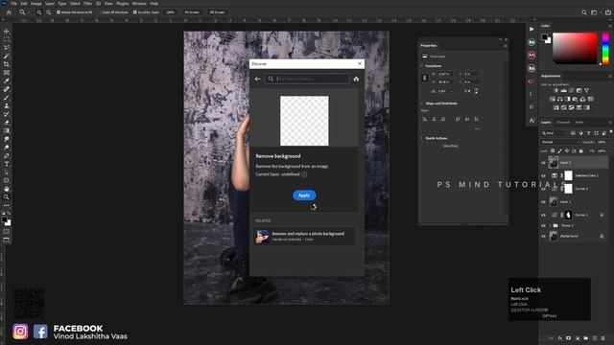
Task: Open the Filter menu
Action: click(x=87, y=4)
